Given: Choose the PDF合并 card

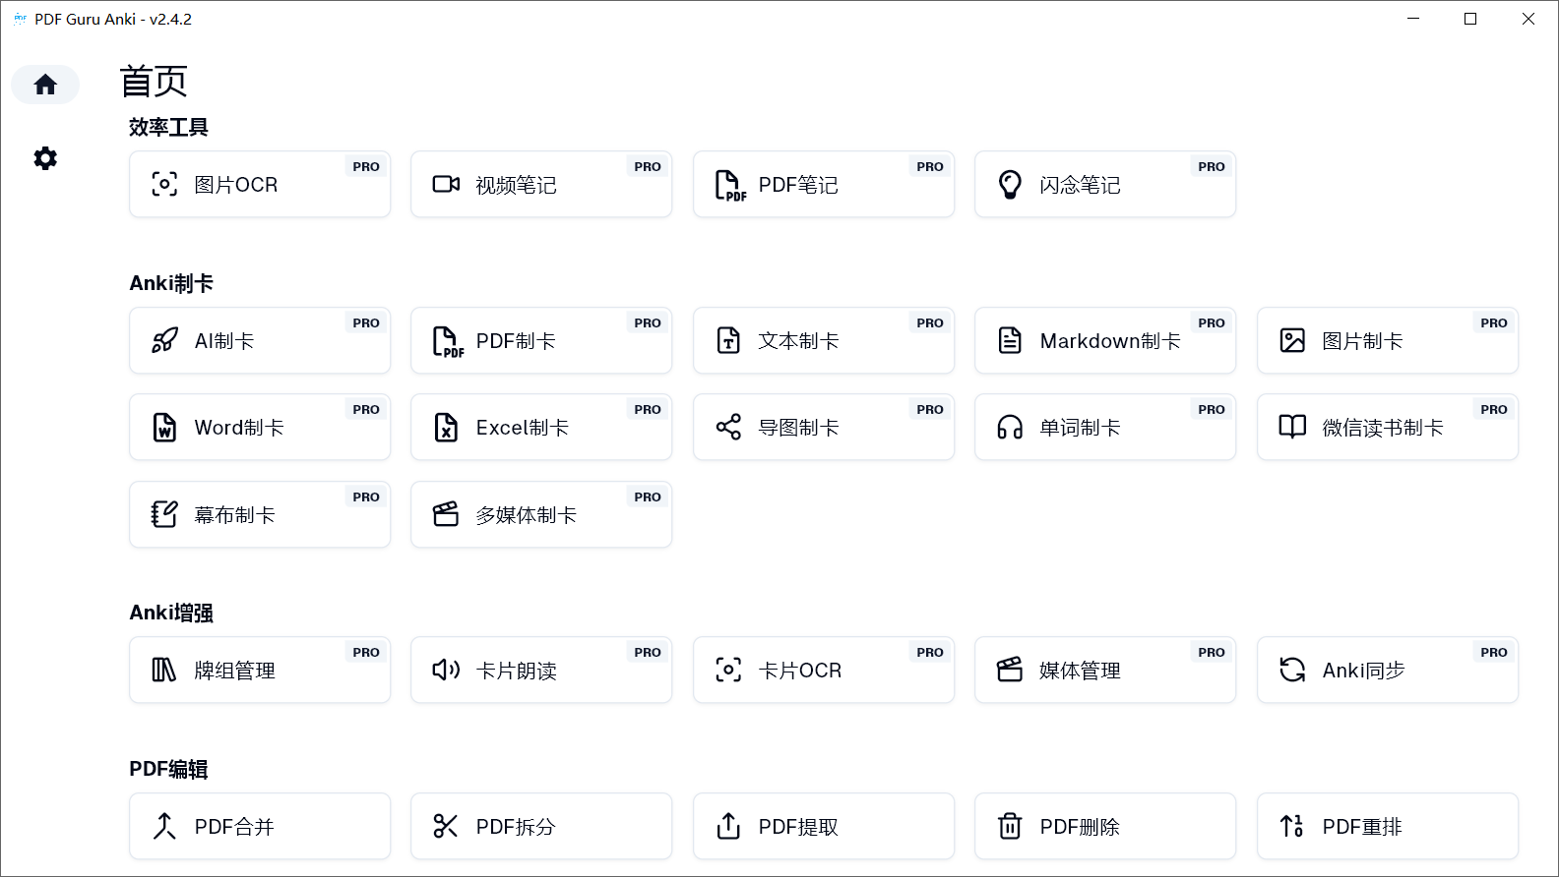Looking at the screenshot, I should 260,826.
